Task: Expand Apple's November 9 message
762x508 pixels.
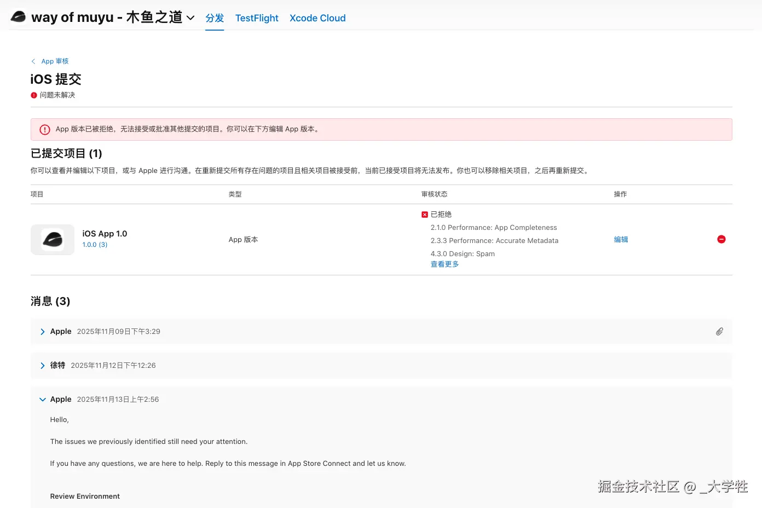Action: pyautogui.click(x=42, y=331)
